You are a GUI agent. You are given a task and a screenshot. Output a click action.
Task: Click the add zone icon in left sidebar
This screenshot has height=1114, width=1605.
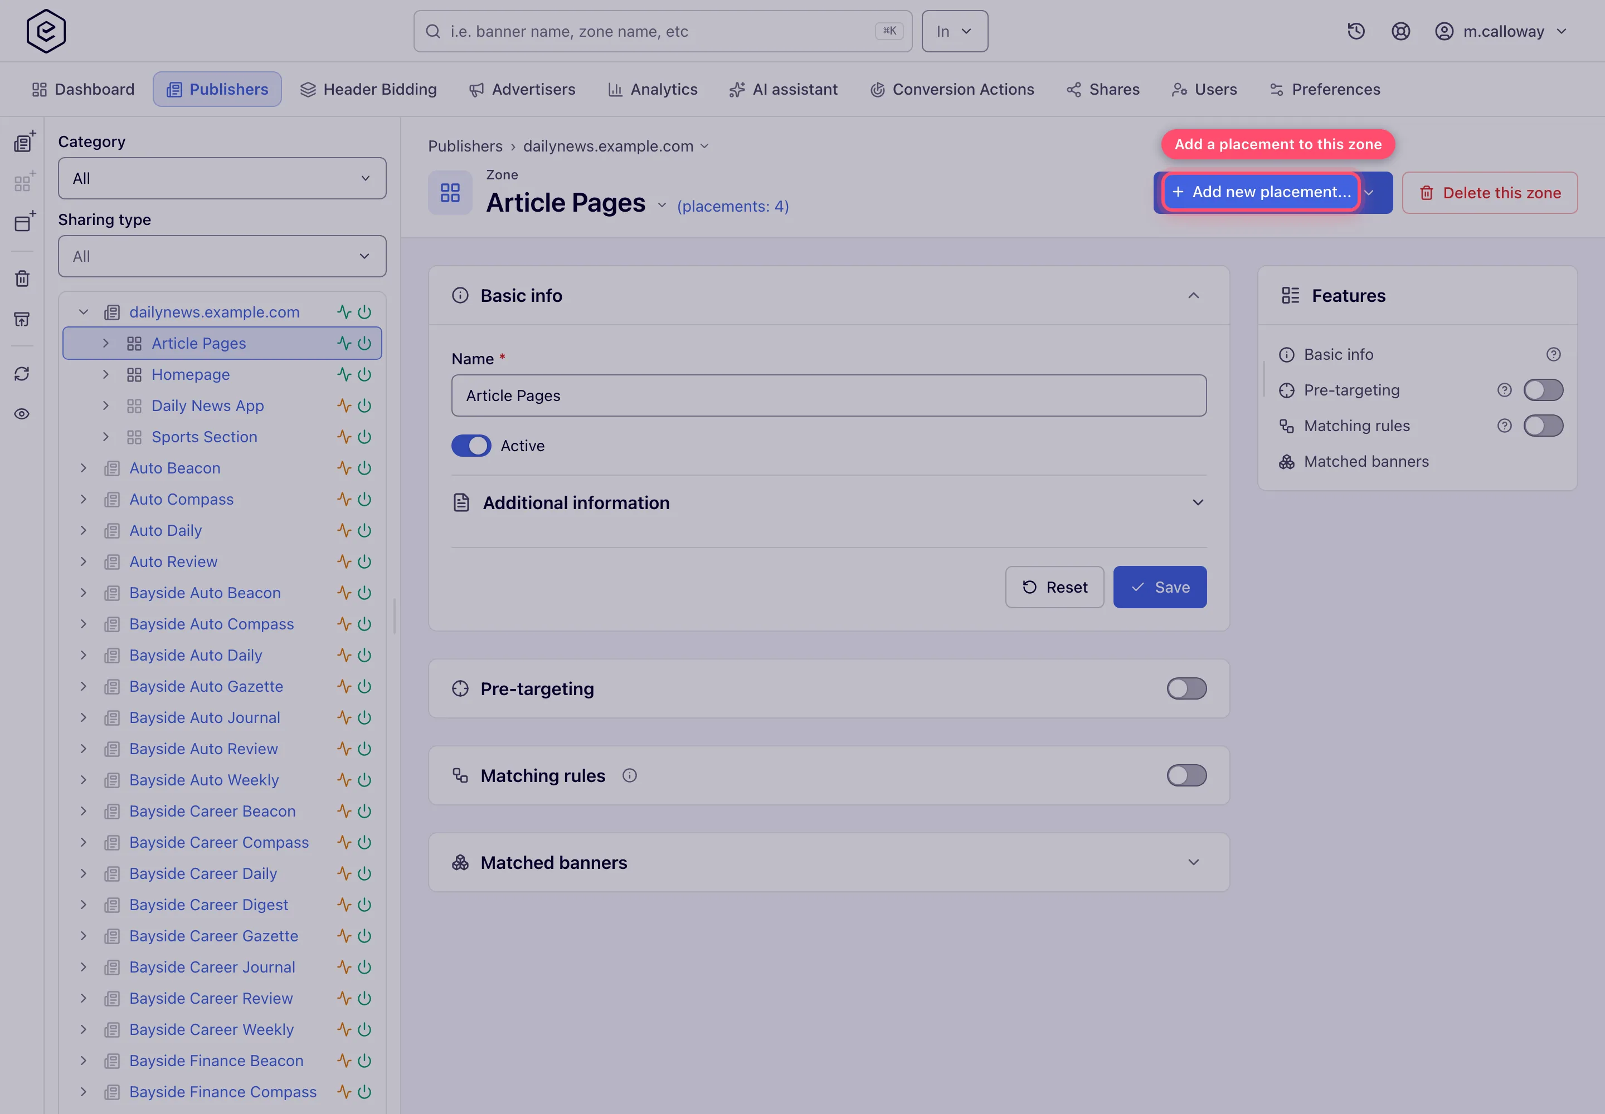click(x=24, y=182)
